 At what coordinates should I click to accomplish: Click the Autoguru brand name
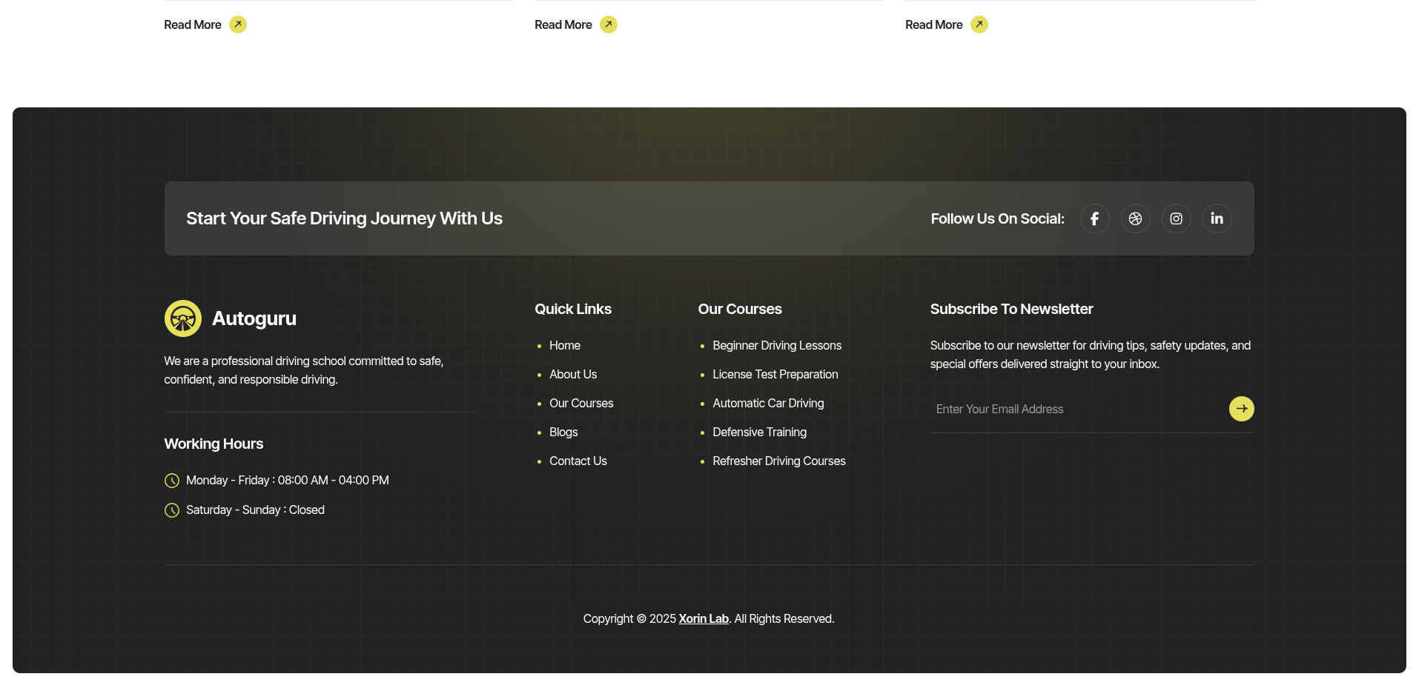click(x=254, y=318)
